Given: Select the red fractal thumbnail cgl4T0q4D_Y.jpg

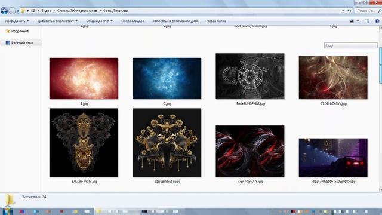Looking at the screenshot, I should 250,151.
